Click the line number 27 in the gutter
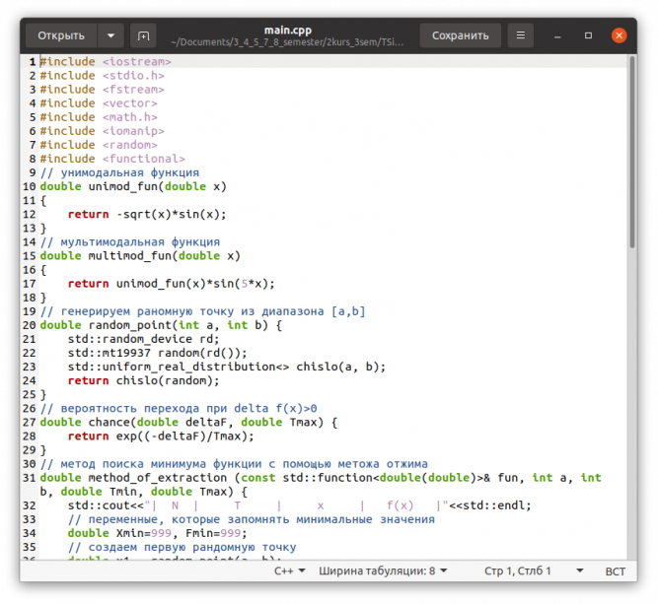This screenshot has width=657, height=604. tap(30, 422)
